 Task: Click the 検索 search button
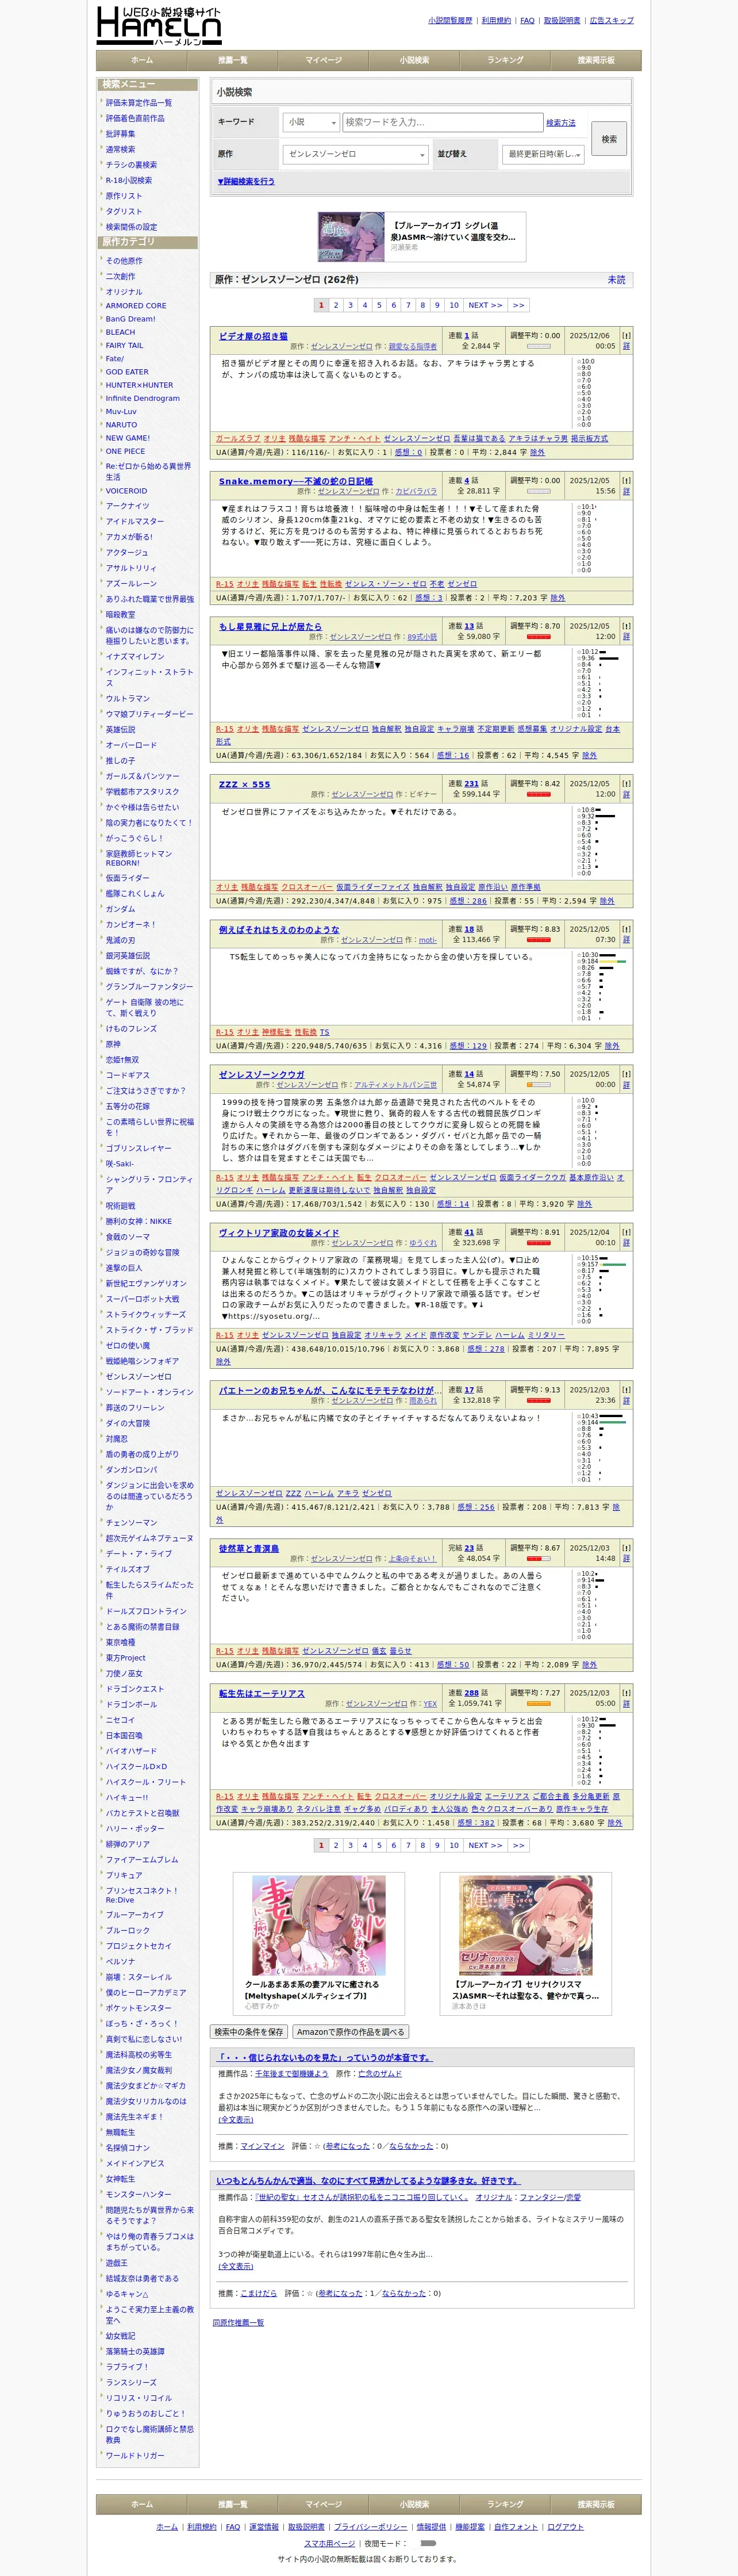pos(609,139)
